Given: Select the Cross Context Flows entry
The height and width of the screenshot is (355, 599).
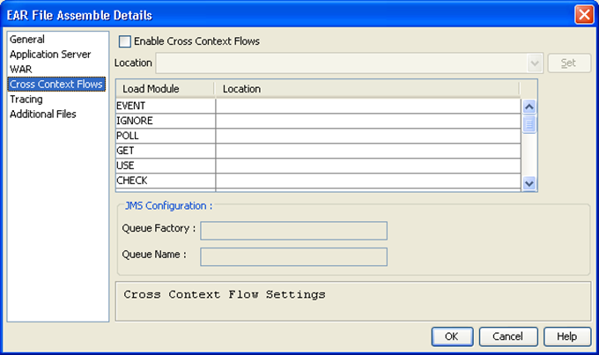Looking at the screenshot, I should click(55, 85).
